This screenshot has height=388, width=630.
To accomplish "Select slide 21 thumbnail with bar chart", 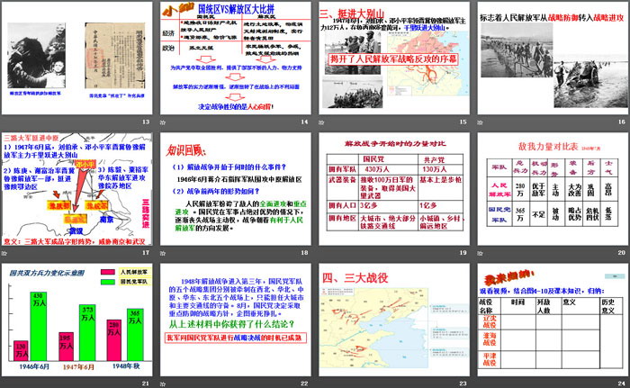I will click(76, 320).
